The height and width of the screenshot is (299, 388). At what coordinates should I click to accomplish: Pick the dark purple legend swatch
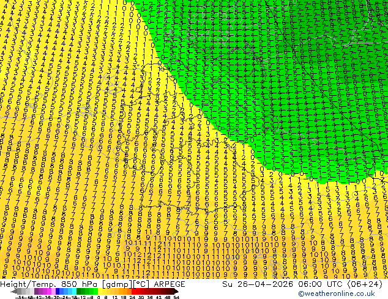coord(36,291)
